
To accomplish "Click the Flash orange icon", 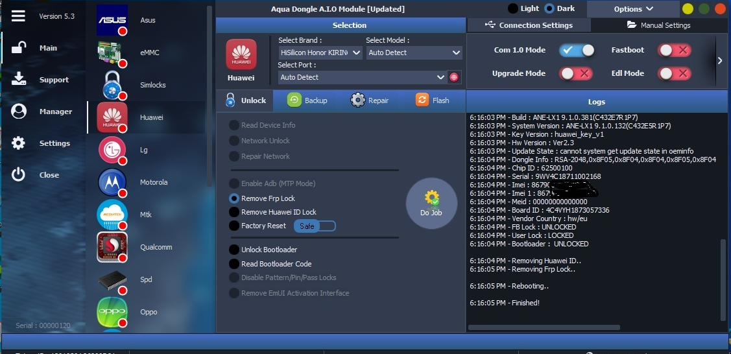I will click(422, 100).
